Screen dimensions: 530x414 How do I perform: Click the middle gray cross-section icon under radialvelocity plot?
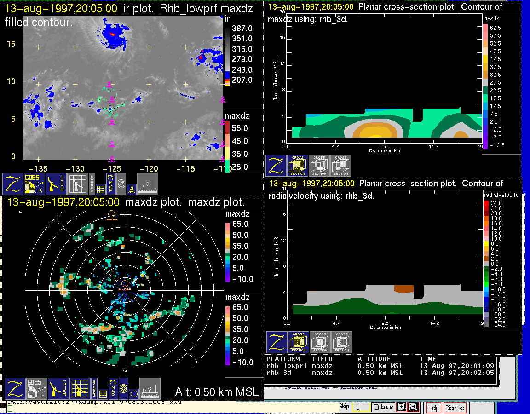pyautogui.click(x=320, y=342)
